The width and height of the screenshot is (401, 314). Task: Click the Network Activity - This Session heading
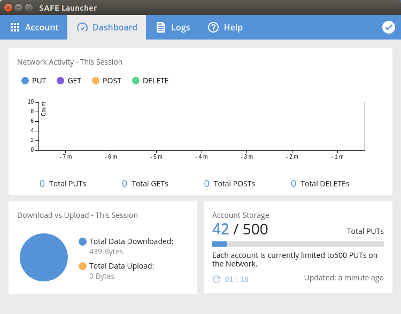coord(70,62)
